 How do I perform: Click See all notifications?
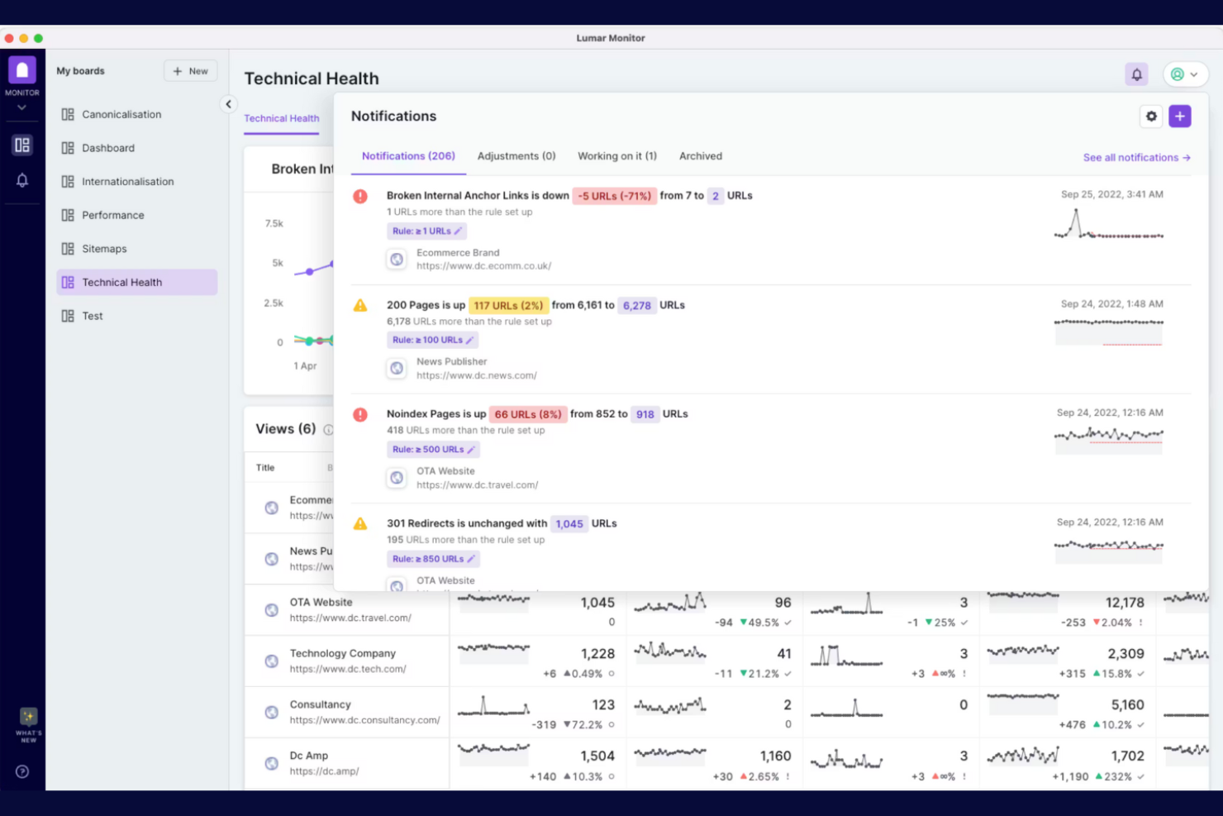point(1136,157)
